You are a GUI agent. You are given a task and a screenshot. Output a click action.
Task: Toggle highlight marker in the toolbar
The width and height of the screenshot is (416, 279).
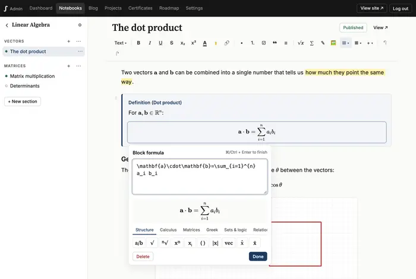pos(216,43)
